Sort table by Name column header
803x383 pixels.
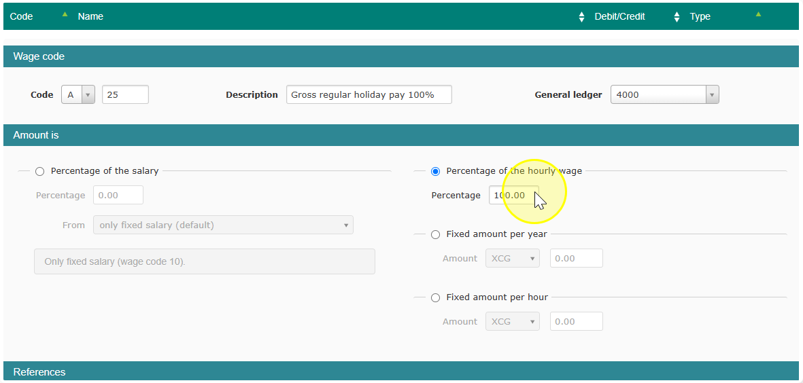point(90,16)
